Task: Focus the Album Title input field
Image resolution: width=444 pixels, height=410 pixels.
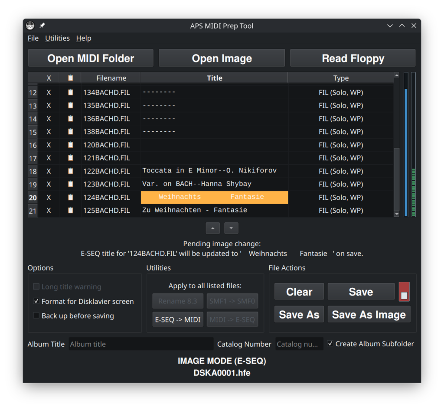Action: [141, 344]
